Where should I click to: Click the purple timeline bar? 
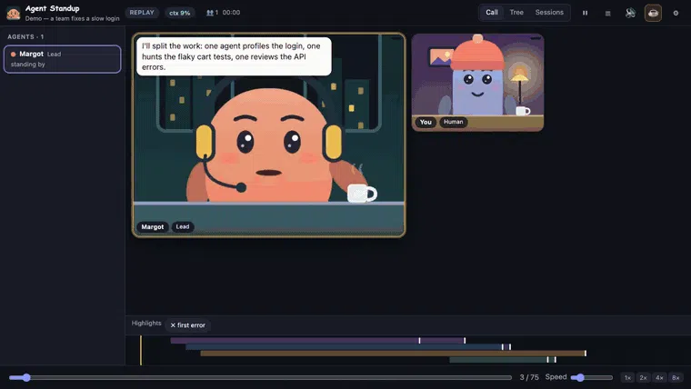tap(317, 341)
